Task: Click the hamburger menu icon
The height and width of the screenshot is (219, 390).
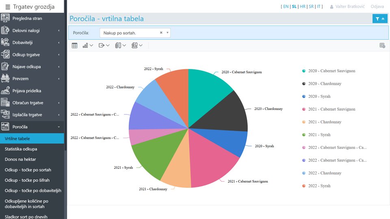Action: (x=8, y=6)
